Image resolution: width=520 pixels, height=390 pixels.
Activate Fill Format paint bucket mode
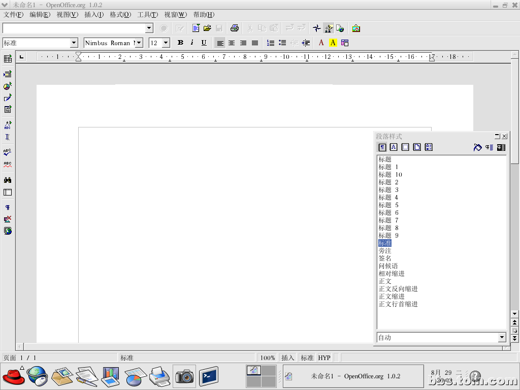tap(477, 147)
